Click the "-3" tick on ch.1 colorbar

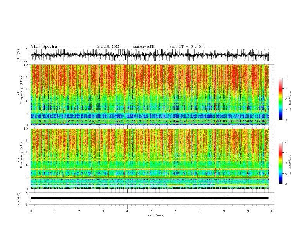tap(286, 78)
